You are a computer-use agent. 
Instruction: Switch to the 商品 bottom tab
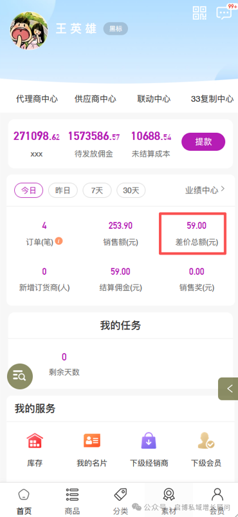[72, 501]
